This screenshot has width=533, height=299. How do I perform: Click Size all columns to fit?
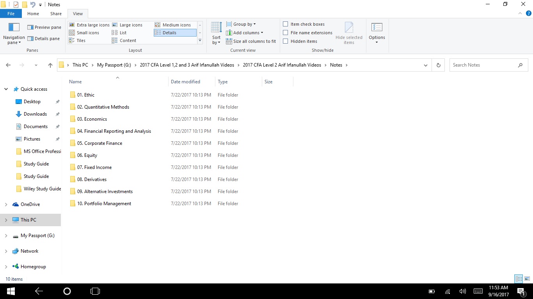251,41
